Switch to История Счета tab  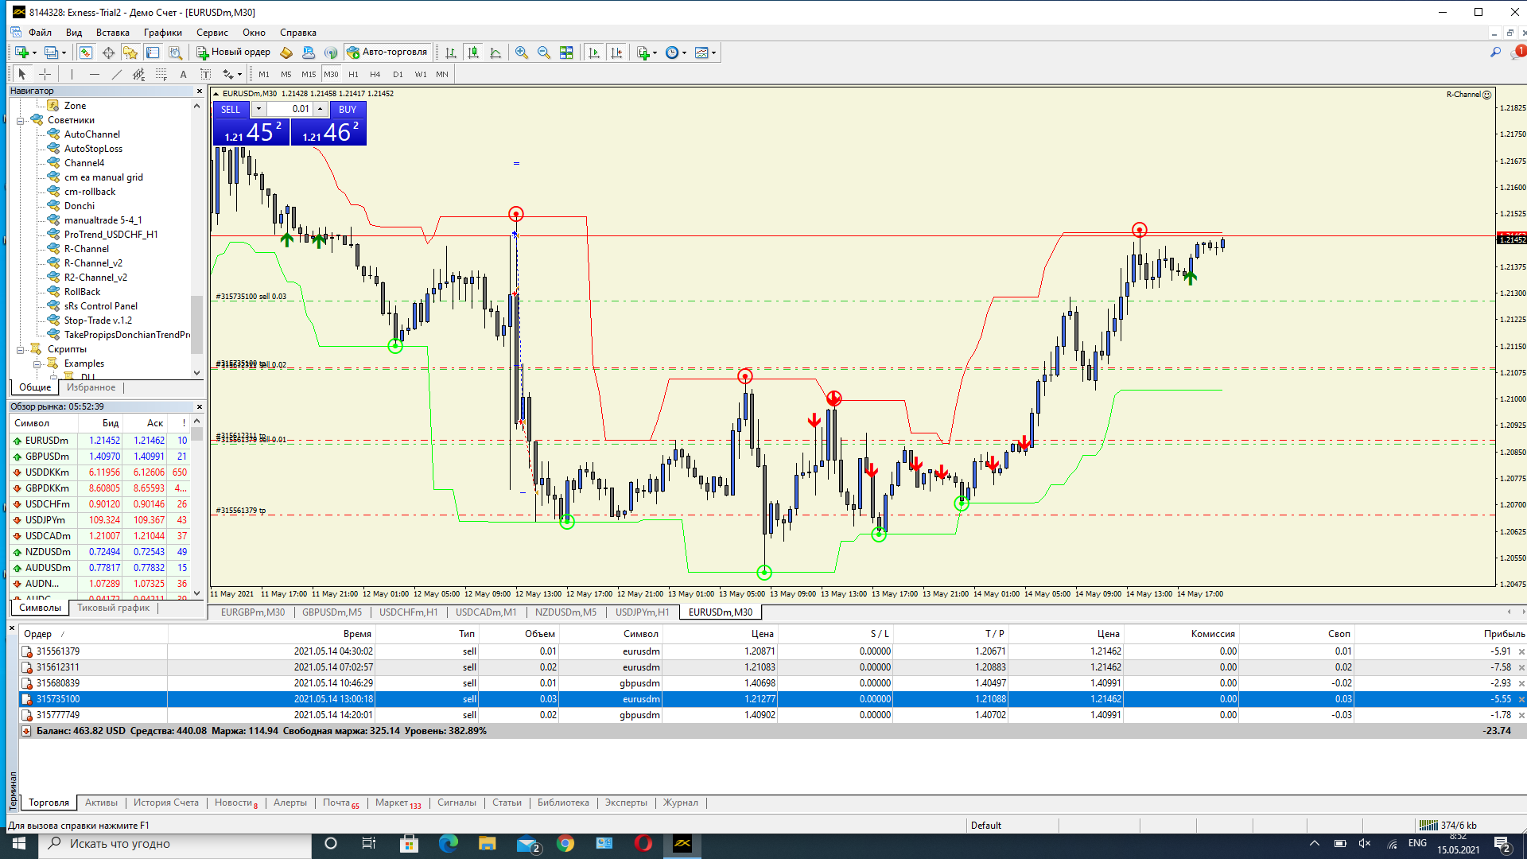click(x=165, y=803)
